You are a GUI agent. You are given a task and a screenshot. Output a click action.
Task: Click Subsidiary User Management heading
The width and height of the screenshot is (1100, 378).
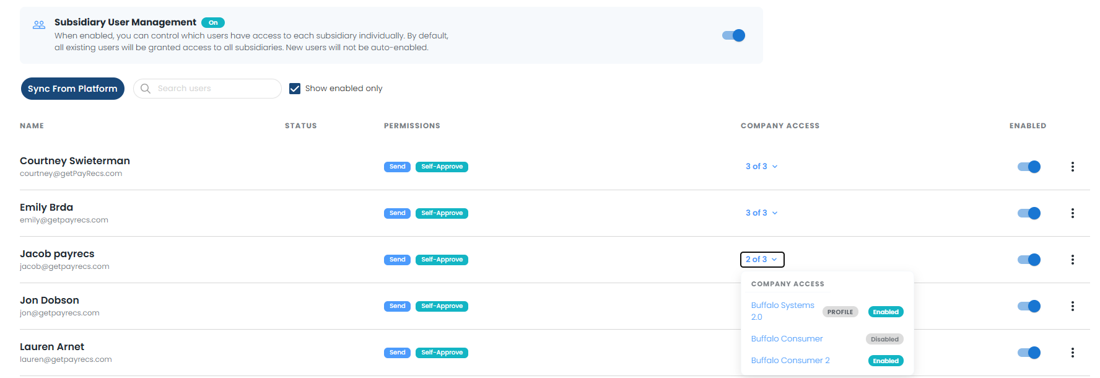click(x=125, y=22)
